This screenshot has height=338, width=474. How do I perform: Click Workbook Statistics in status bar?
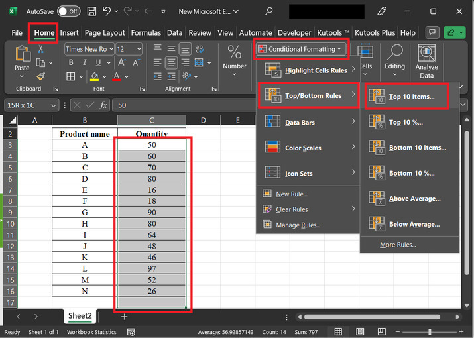click(x=93, y=331)
